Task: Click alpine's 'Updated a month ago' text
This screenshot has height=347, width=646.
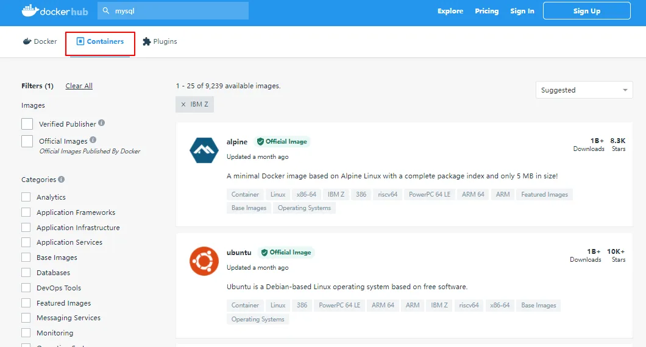Action: pyautogui.click(x=258, y=157)
